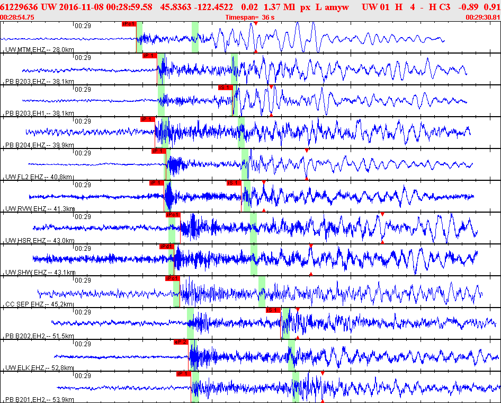Click the red amplitude triangle atop UW MTM trace
Image resolution: width=501 pixels, height=403 pixels.
point(256,24)
